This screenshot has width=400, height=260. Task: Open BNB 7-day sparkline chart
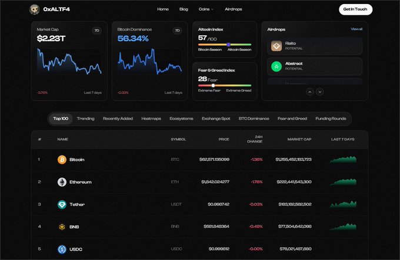coord(343,227)
